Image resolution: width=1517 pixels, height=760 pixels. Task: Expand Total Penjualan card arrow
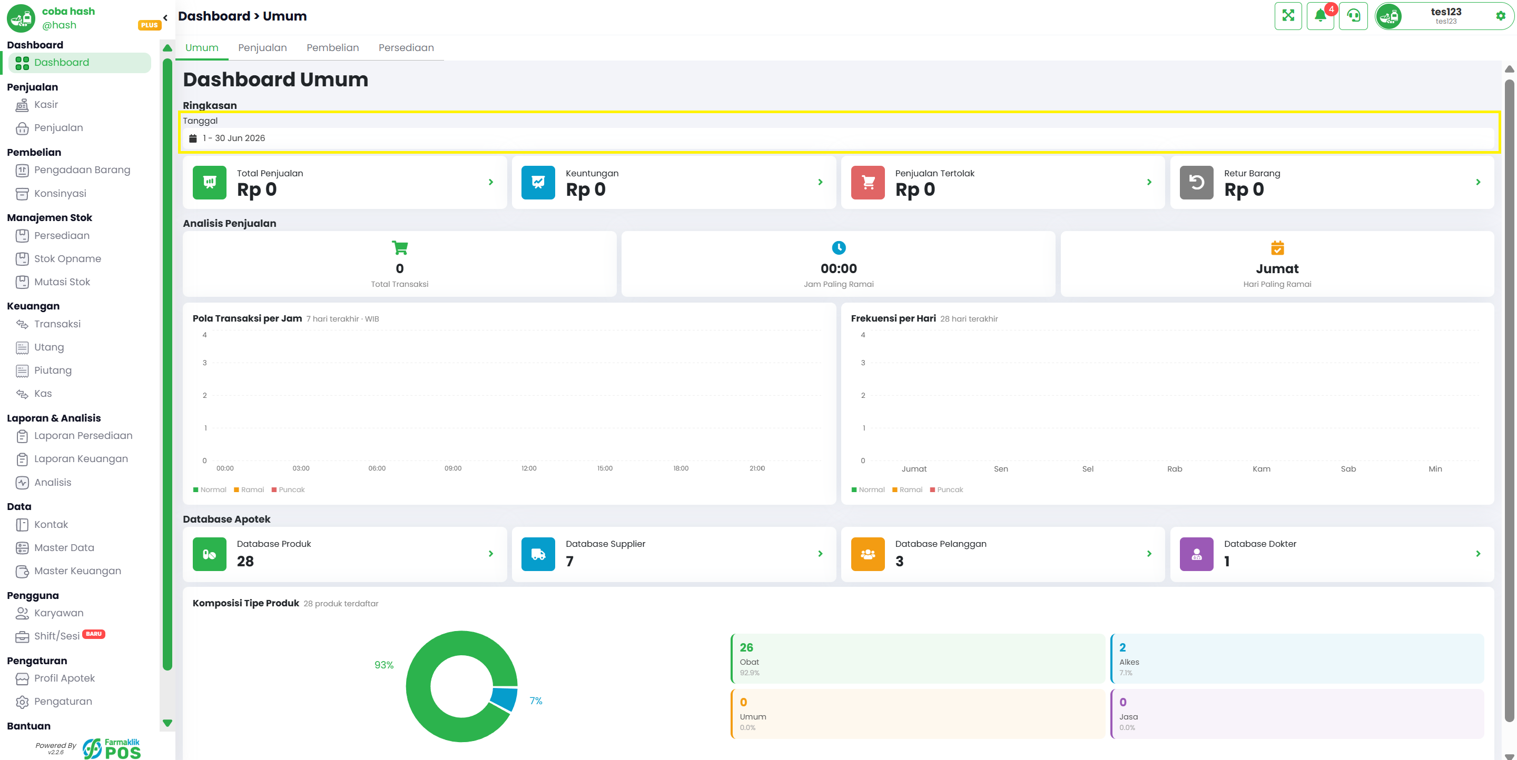point(490,182)
